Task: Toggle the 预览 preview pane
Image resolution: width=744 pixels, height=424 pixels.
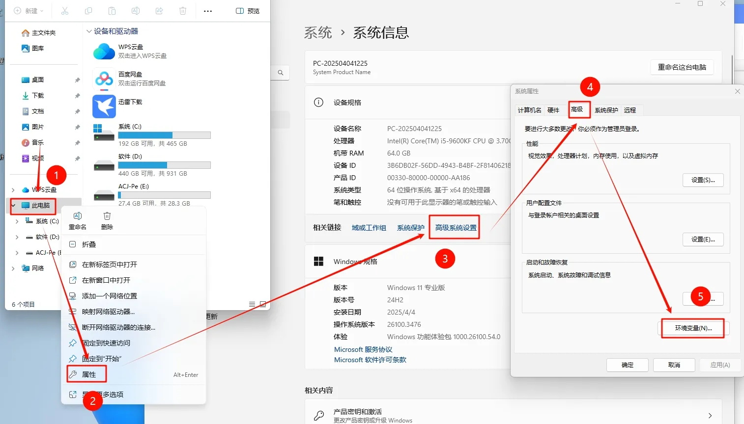Action: coord(247,10)
